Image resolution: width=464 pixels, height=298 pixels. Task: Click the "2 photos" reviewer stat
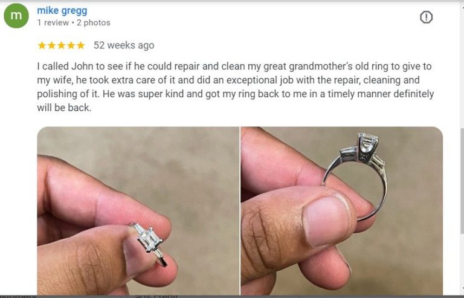click(x=94, y=23)
